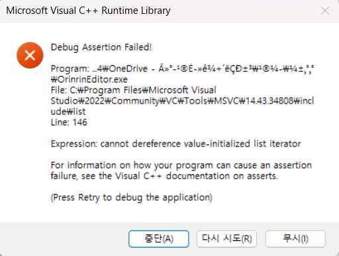Screen dimensions: 339x256
Task: Click the ude\list text line
Action: click(68, 112)
